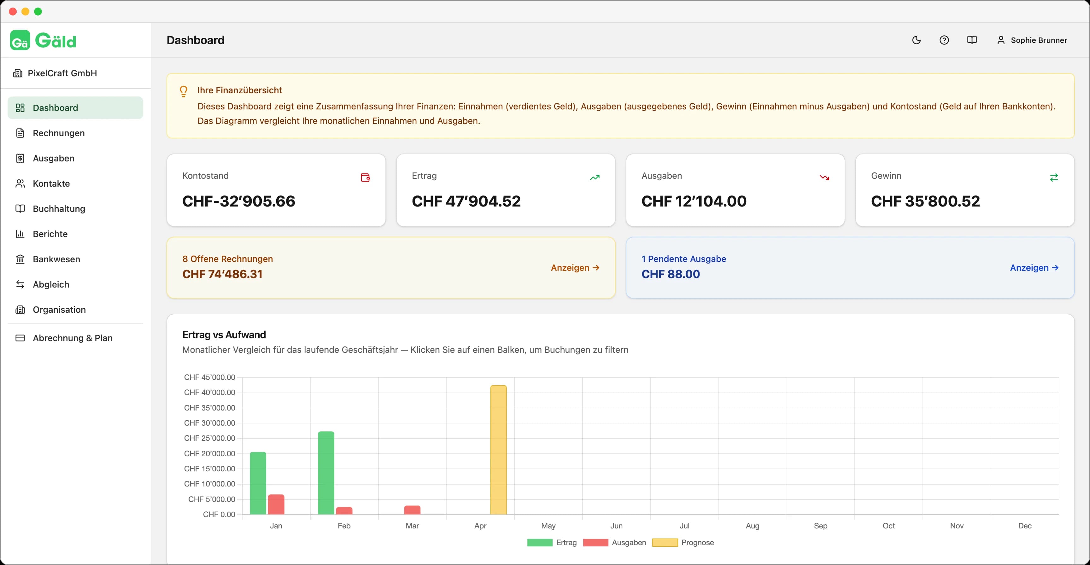
Task: Click the trending-down icon on Ausgaben card
Action: [x=824, y=178]
